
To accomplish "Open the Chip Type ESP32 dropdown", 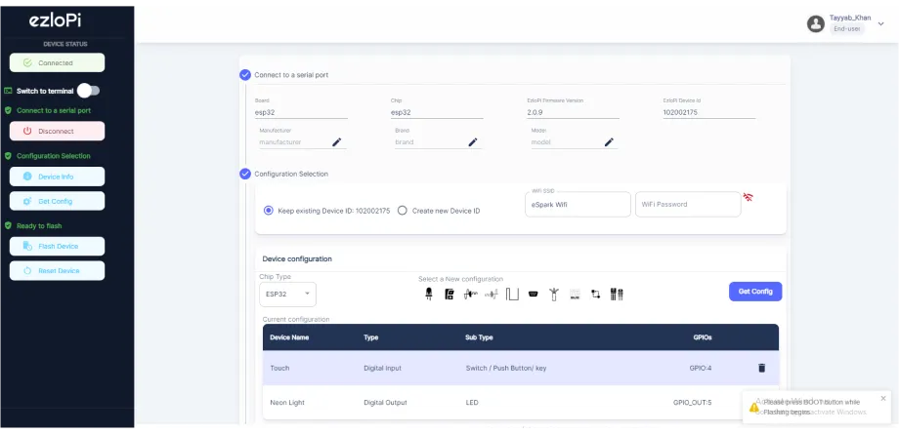I will click(x=288, y=294).
